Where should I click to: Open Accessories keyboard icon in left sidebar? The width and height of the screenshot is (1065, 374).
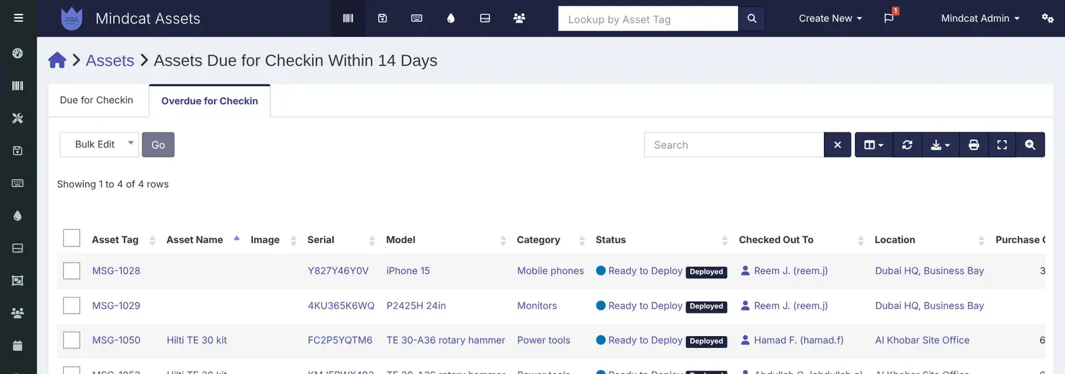click(18, 183)
